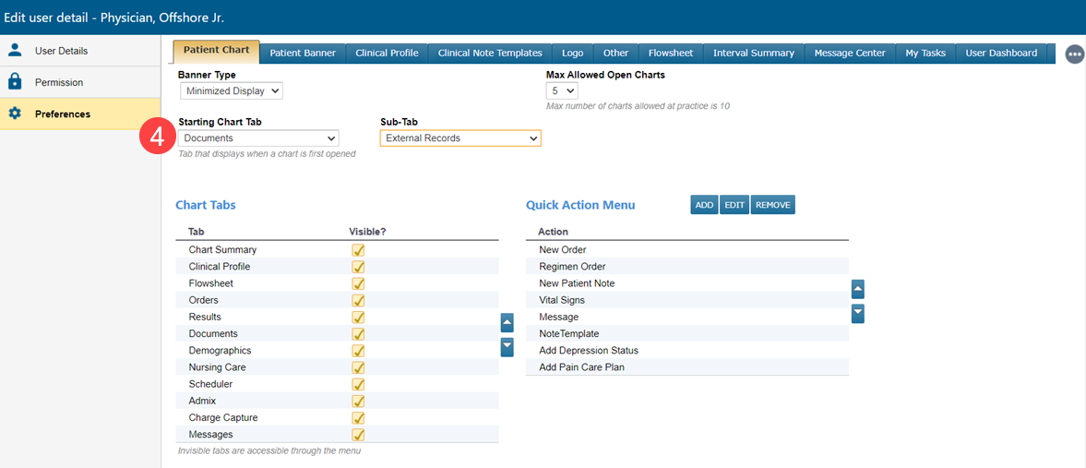Click the User Details person icon

15,51
